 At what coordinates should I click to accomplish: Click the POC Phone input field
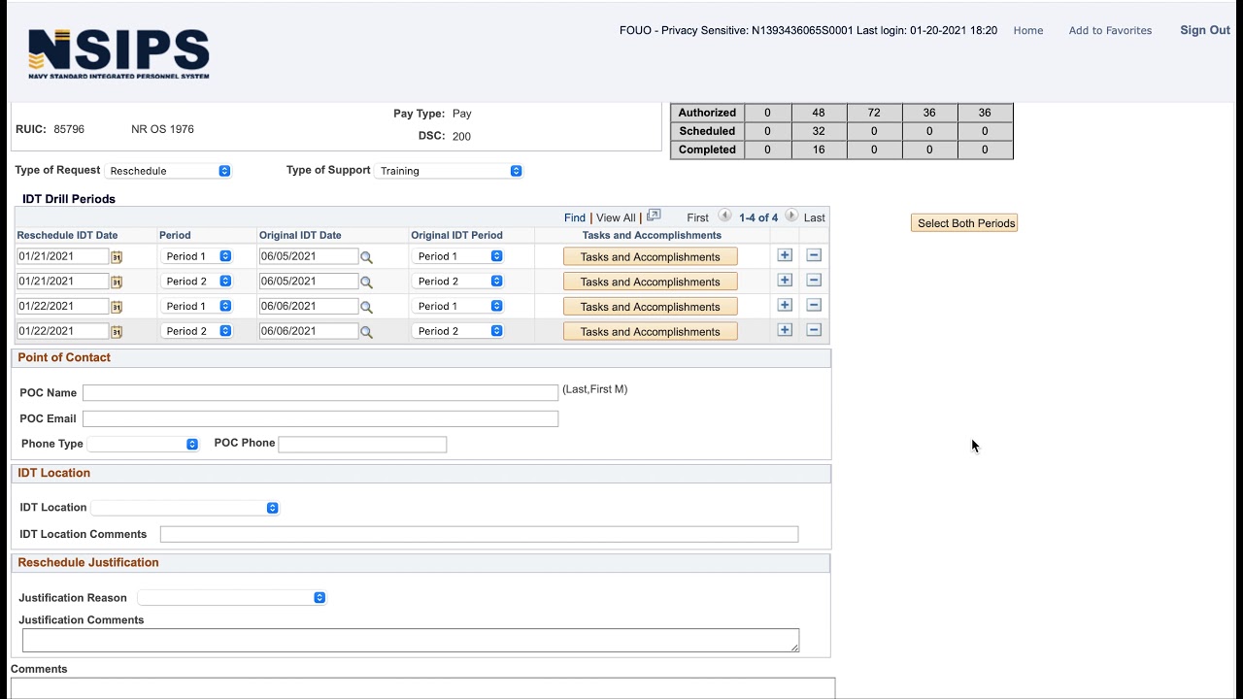362,444
